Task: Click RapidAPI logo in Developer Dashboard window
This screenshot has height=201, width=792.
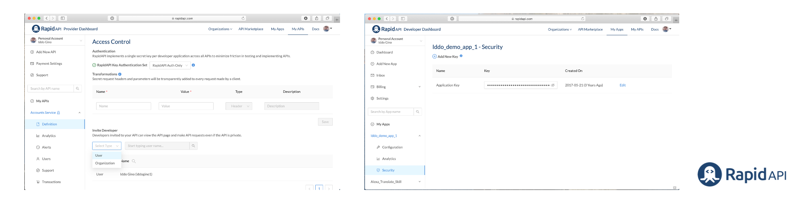Action: click(387, 29)
